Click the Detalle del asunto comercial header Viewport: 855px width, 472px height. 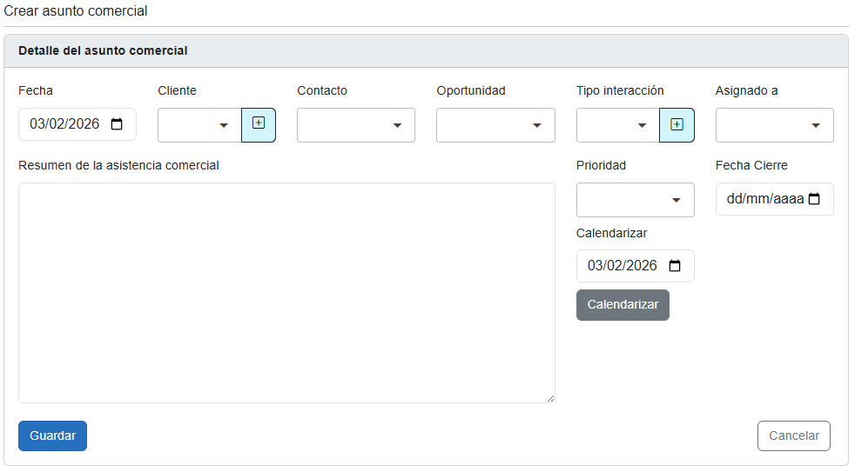tap(103, 50)
